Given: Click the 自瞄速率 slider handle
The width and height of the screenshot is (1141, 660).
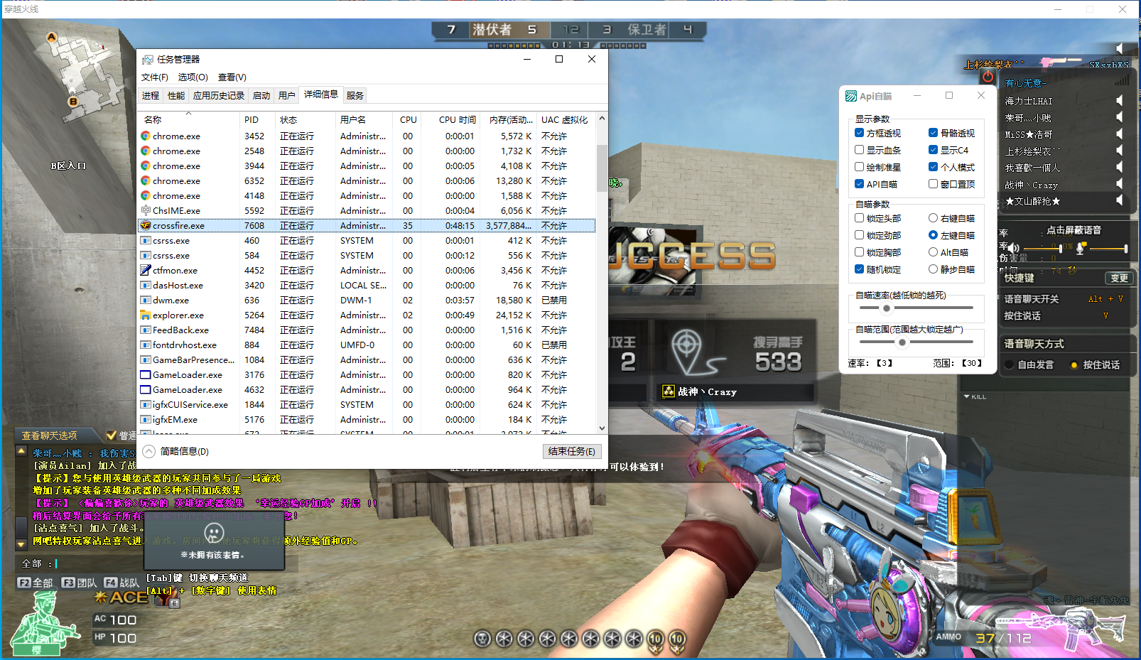Looking at the screenshot, I should [886, 308].
